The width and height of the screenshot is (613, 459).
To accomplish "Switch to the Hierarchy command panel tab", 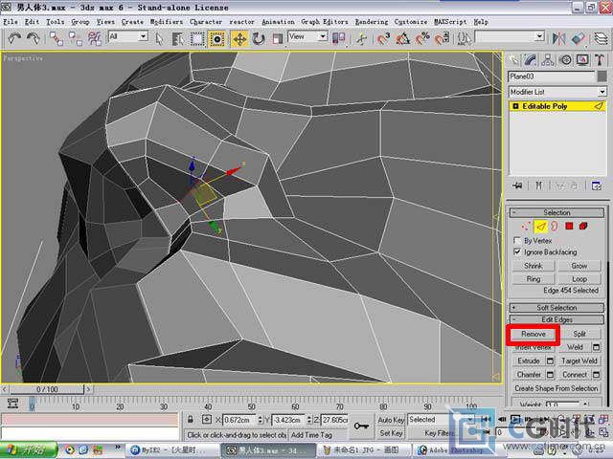I will click(x=548, y=59).
